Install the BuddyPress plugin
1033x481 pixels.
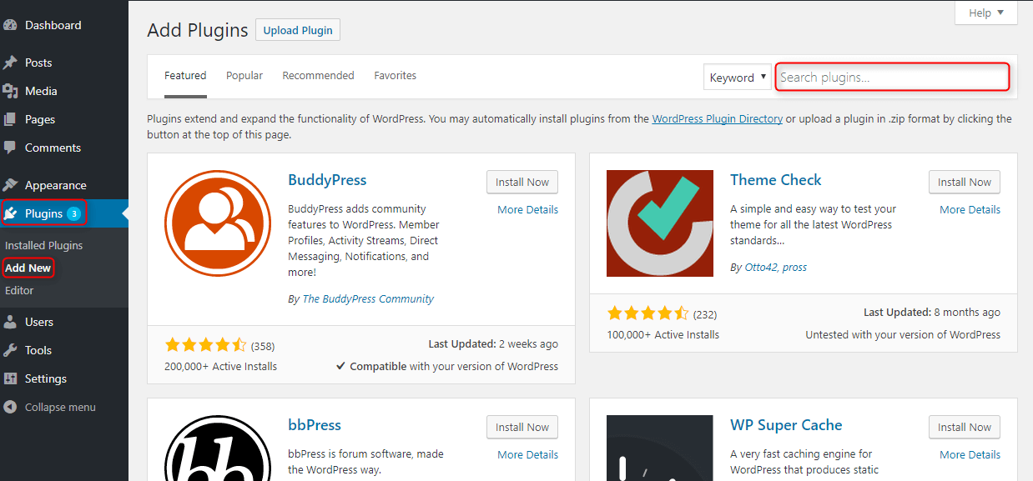[522, 182]
